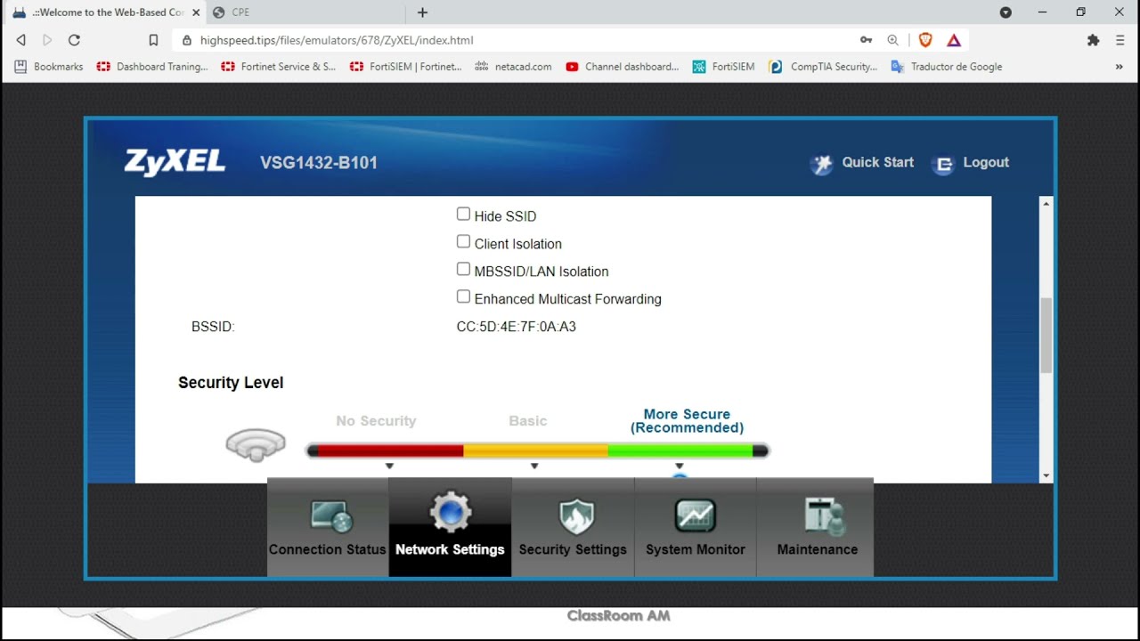Open the browser main menu icon
The width and height of the screenshot is (1140, 641).
pos(1120,40)
